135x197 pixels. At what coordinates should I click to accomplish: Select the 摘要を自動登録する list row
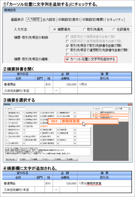(x=111, y=112)
